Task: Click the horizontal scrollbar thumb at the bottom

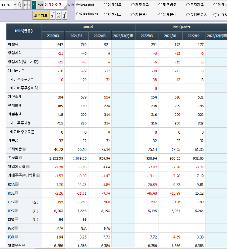Action: 51,248
